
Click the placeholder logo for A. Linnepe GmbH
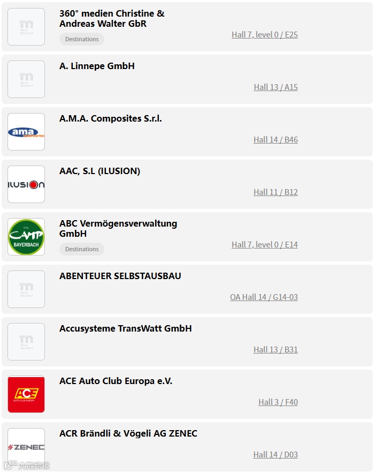26,79
